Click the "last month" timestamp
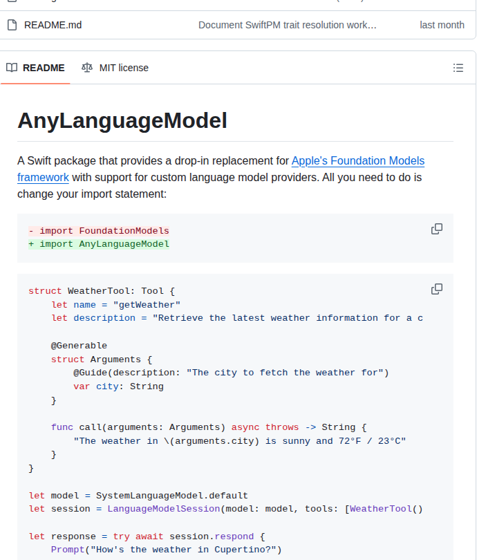 pos(442,25)
